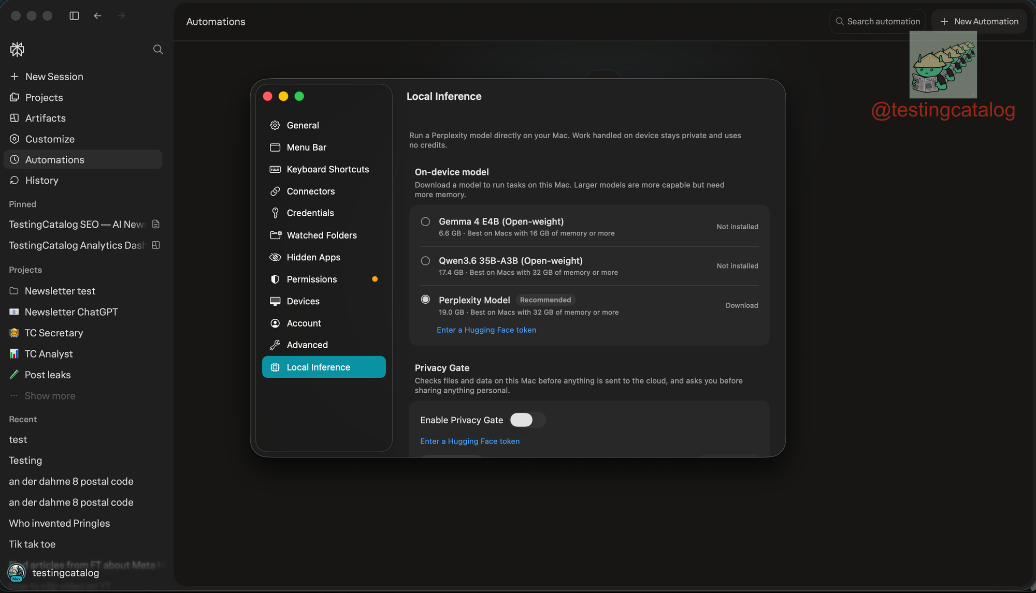Select the Qwen3.6 35B-A3B radio button
Viewport: 1036px width, 593px height.
pos(425,261)
